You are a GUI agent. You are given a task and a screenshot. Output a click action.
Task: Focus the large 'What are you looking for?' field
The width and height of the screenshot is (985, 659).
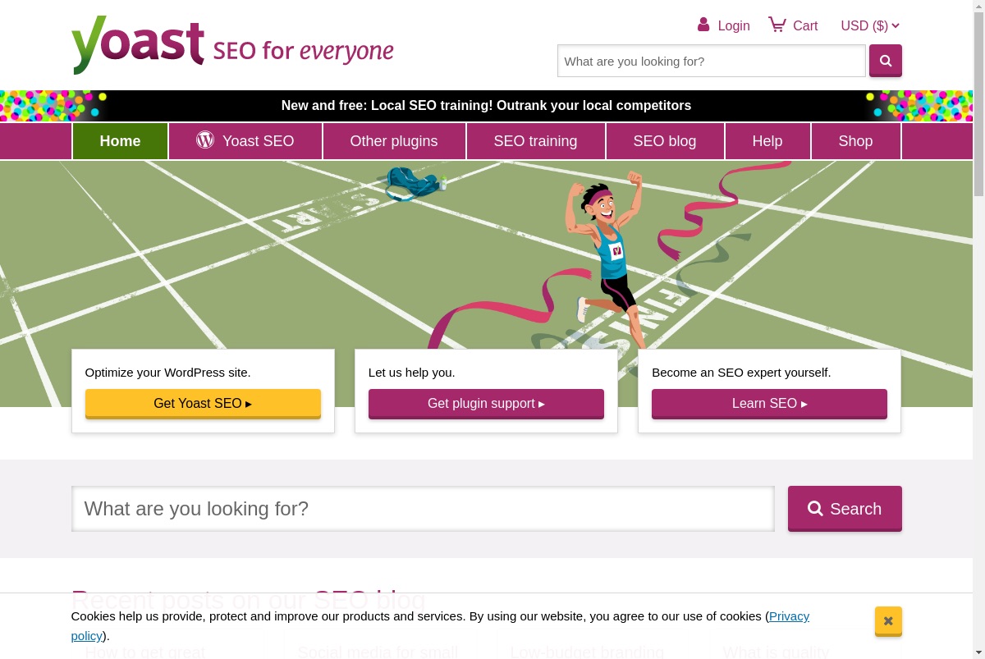[423, 509]
